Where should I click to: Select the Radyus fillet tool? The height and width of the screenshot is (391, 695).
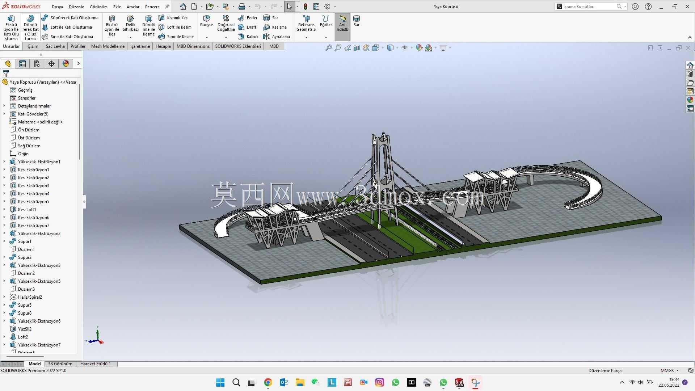[207, 21]
